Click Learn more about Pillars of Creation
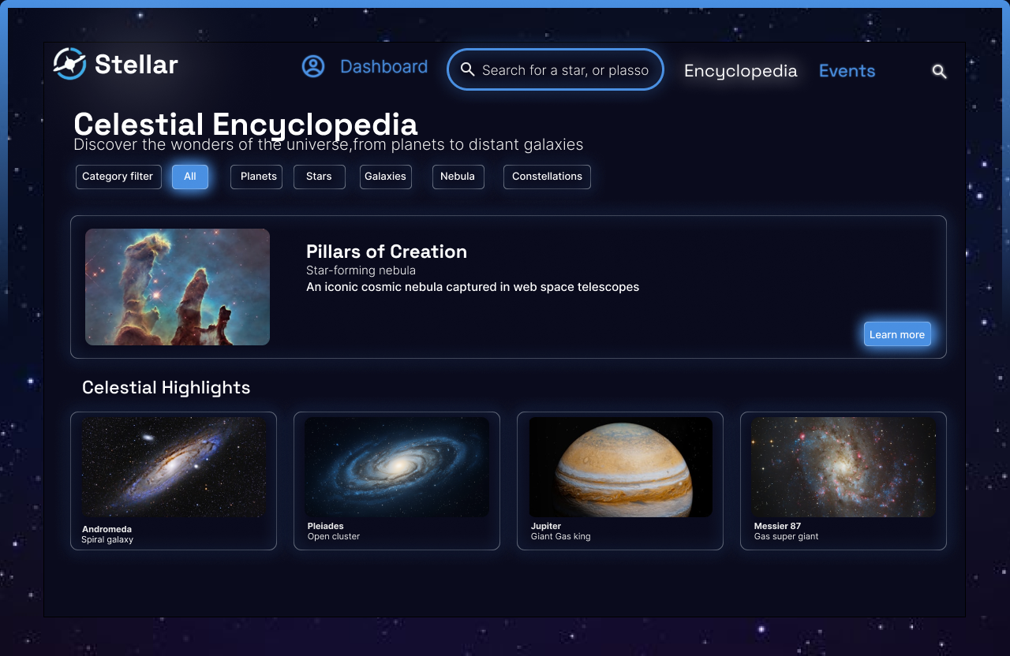This screenshot has width=1010, height=656. click(x=897, y=334)
